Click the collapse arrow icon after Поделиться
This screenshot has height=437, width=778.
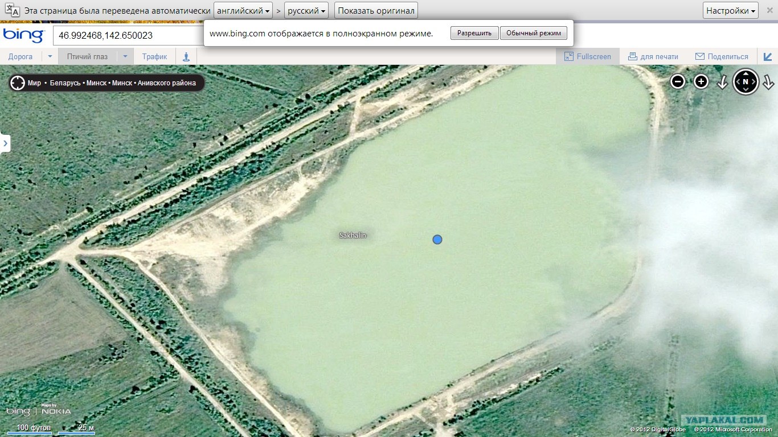coord(768,56)
